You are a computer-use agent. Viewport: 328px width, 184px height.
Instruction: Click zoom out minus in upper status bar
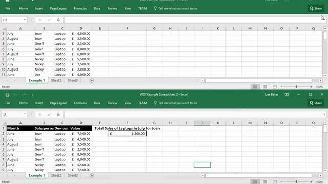(x=281, y=87)
